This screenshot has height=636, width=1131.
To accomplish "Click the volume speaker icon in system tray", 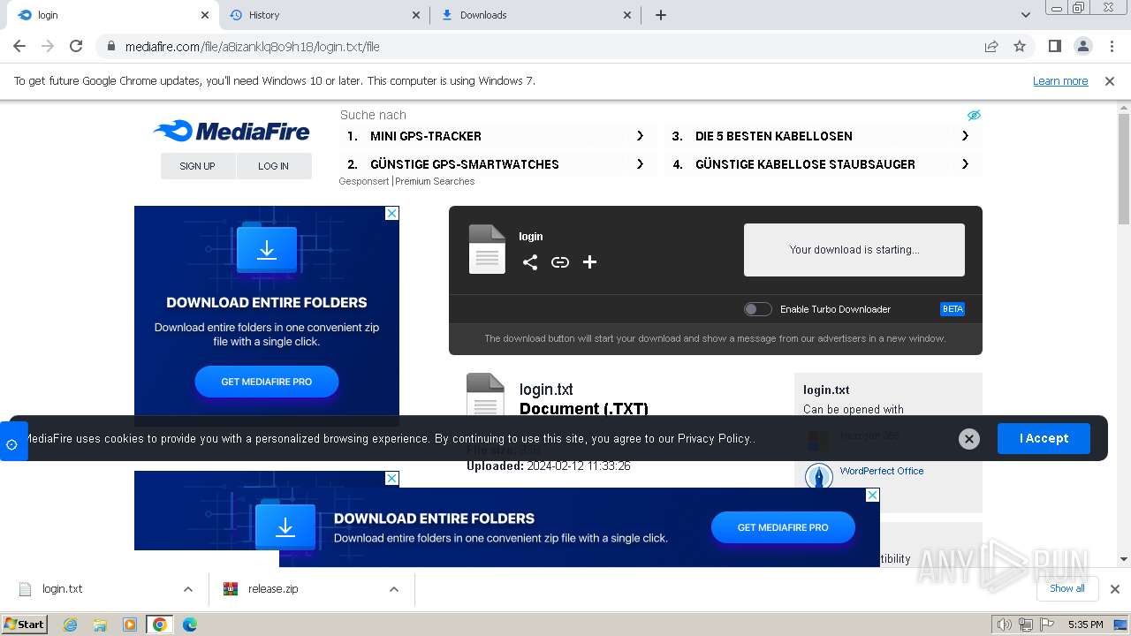I will [x=1004, y=625].
